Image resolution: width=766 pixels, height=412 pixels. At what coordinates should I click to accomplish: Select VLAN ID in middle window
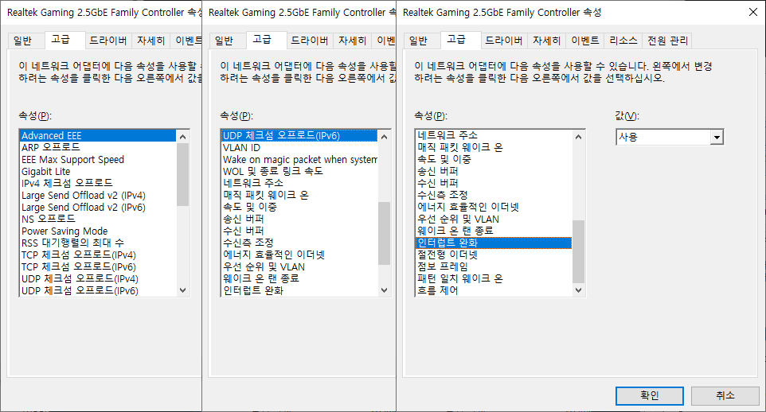tap(299, 147)
